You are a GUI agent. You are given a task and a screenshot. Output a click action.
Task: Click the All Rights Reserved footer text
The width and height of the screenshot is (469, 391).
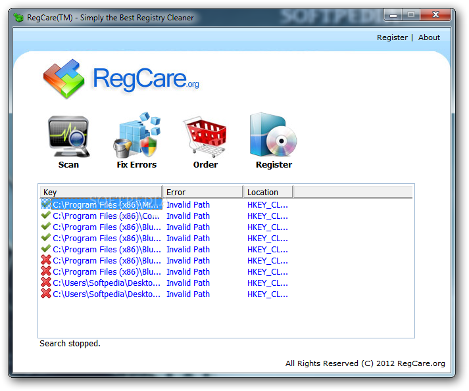[x=365, y=363]
